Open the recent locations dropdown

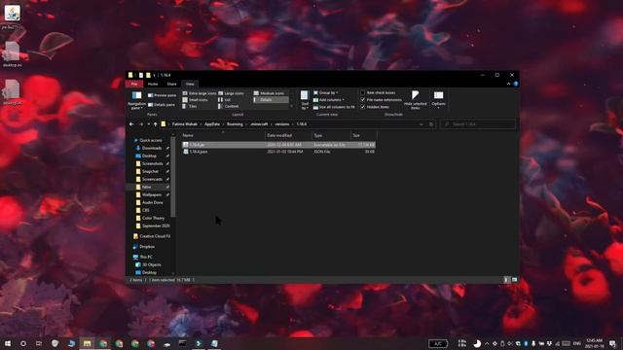[x=149, y=124]
